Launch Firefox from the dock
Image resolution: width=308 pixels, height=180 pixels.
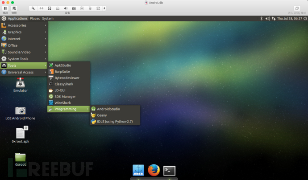click(154, 170)
